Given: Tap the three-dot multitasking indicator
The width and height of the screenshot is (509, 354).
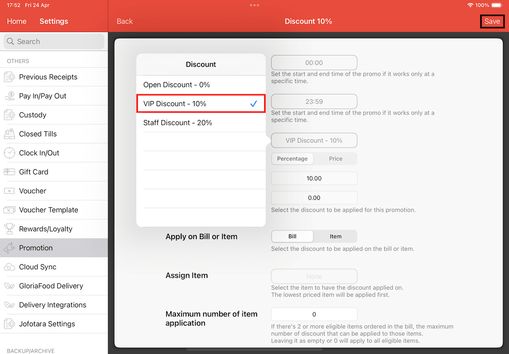Looking at the screenshot, I should click(255, 5).
